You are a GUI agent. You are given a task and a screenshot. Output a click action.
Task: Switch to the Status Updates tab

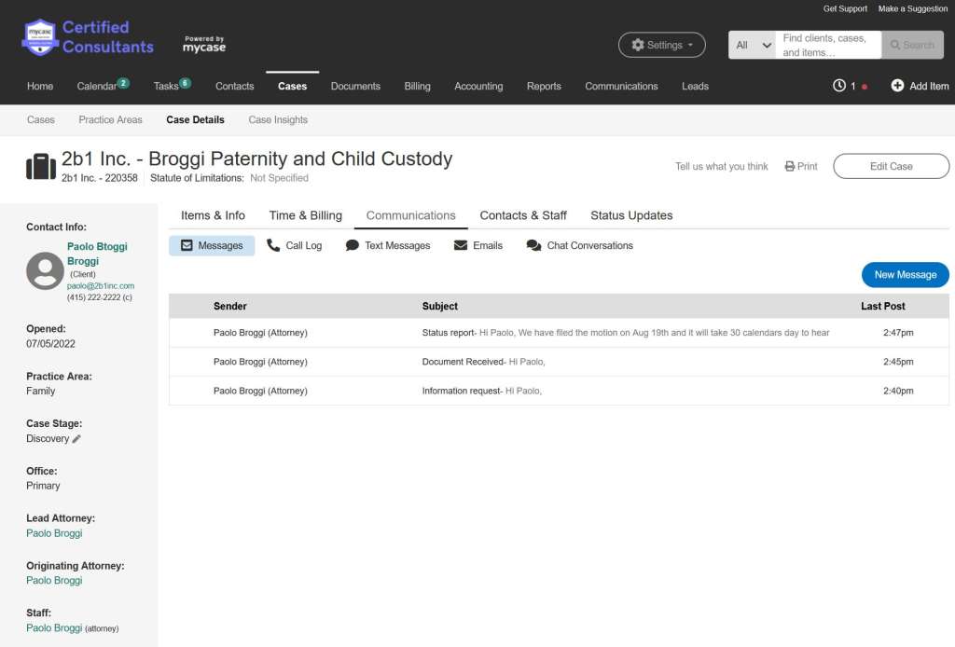pyautogui.click(x=631, y=215)
